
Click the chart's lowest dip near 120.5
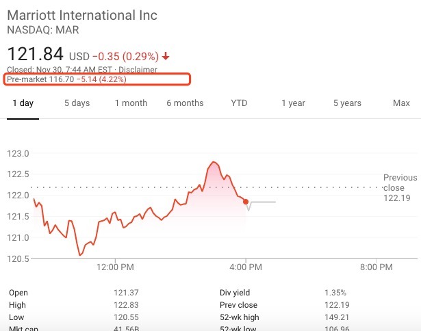[80, 255]
